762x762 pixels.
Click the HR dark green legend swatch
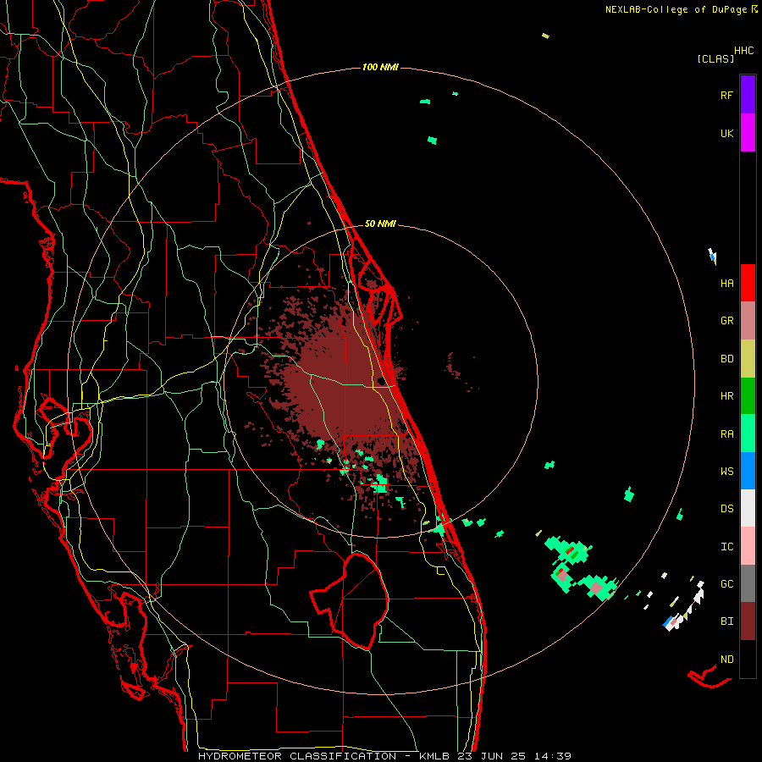pyautogui.click(x=748, y=396)
